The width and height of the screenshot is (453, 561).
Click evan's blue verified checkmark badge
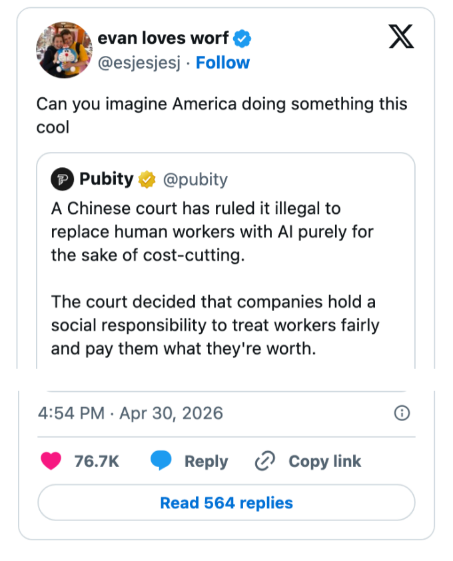point(242,39)
